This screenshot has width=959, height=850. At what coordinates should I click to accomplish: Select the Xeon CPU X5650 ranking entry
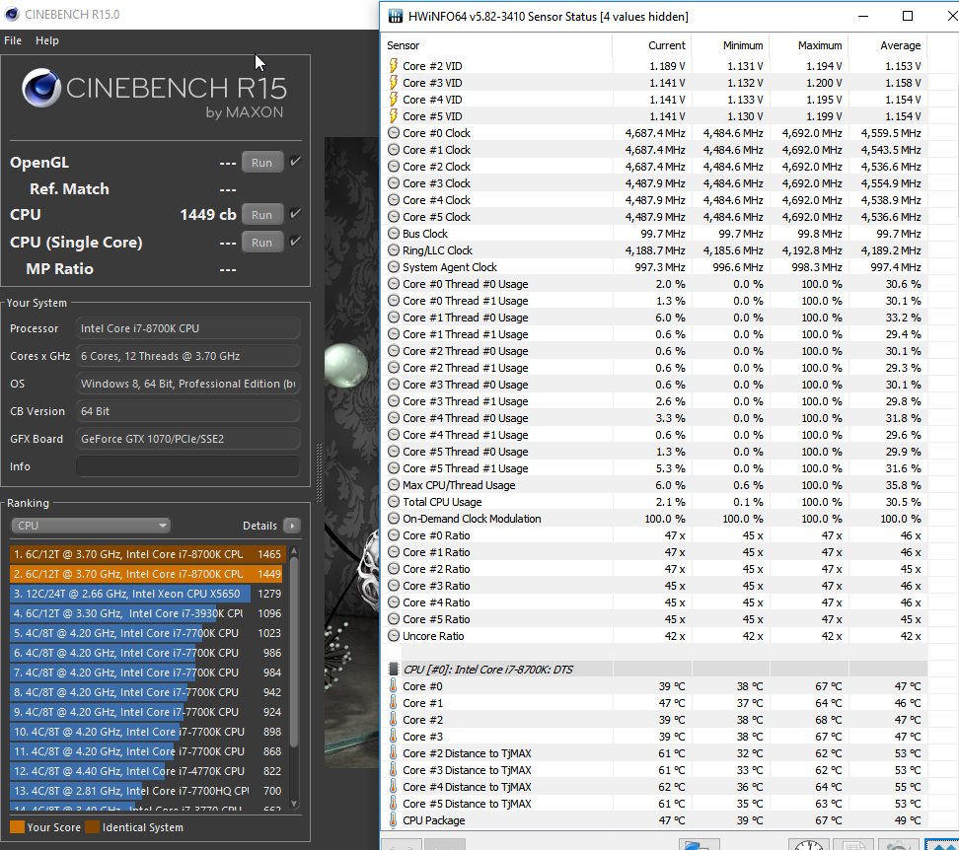147,594
